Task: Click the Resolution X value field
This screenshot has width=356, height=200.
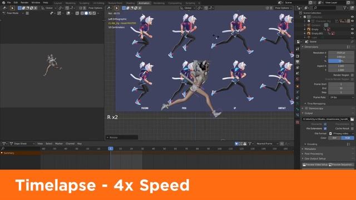Action: tap(341, 53)
